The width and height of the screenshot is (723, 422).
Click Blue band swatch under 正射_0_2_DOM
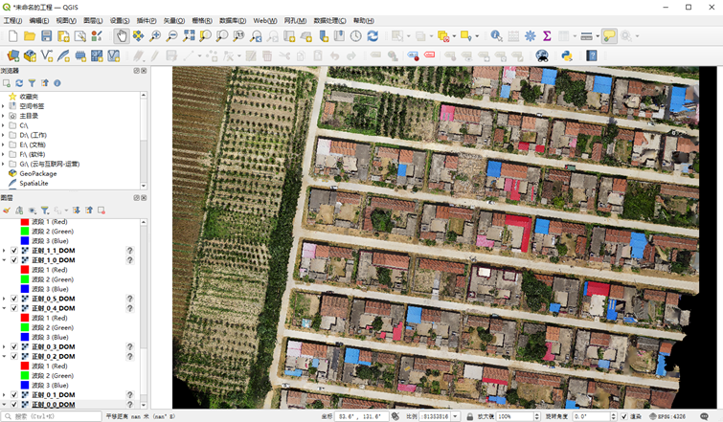click(x=25, y=385)
